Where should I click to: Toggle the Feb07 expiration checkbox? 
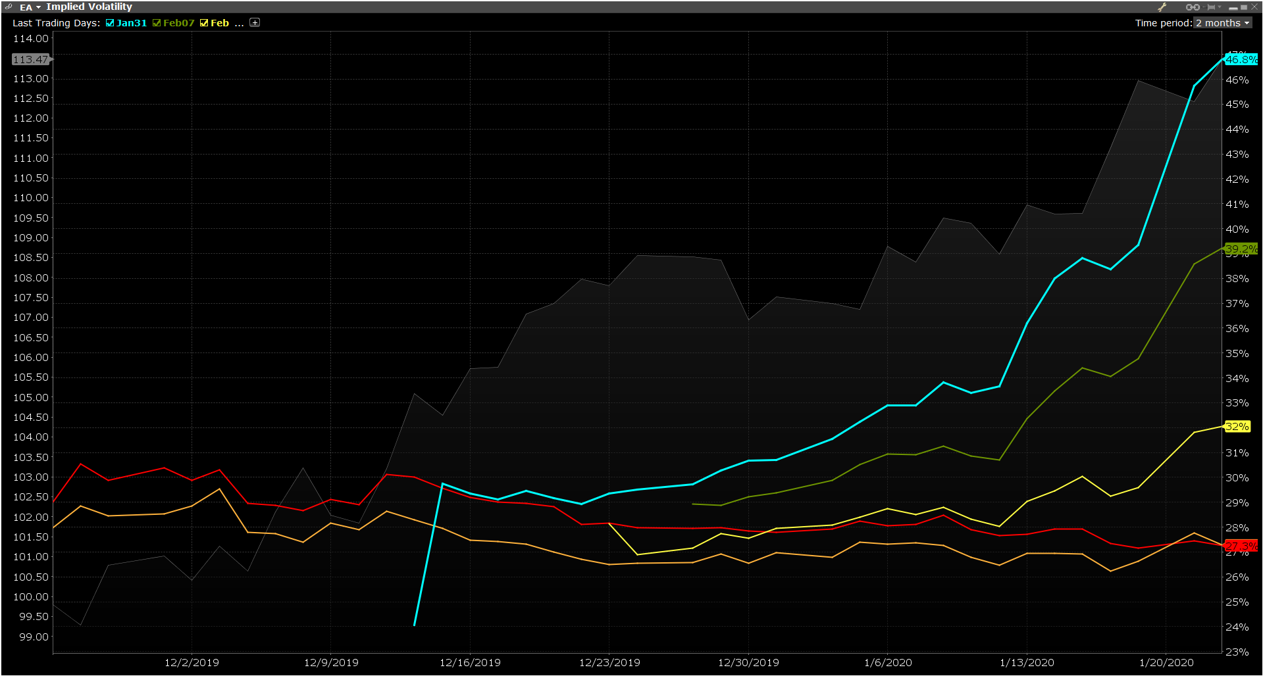157,23
